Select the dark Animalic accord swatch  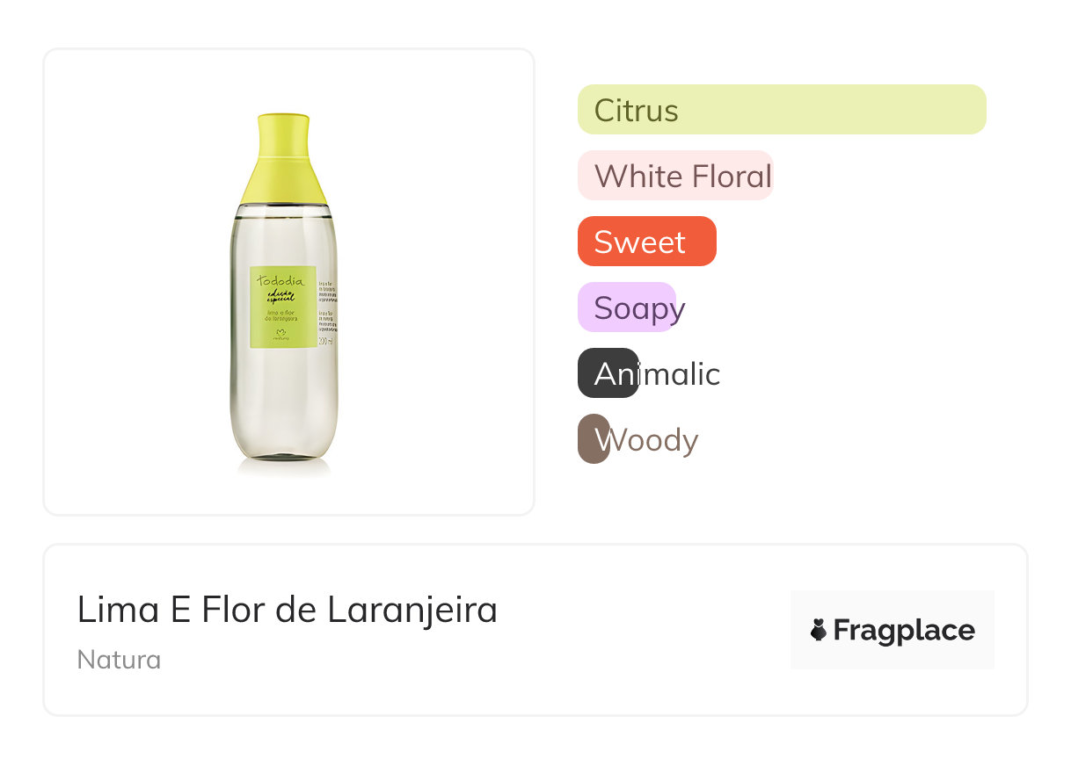coord(608,373)
